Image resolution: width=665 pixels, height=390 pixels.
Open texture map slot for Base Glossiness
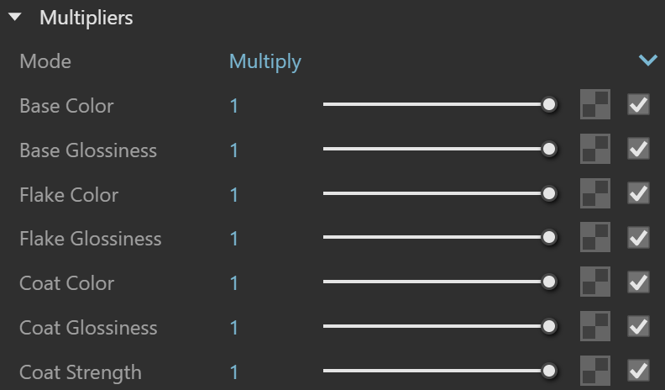(595, 149)
